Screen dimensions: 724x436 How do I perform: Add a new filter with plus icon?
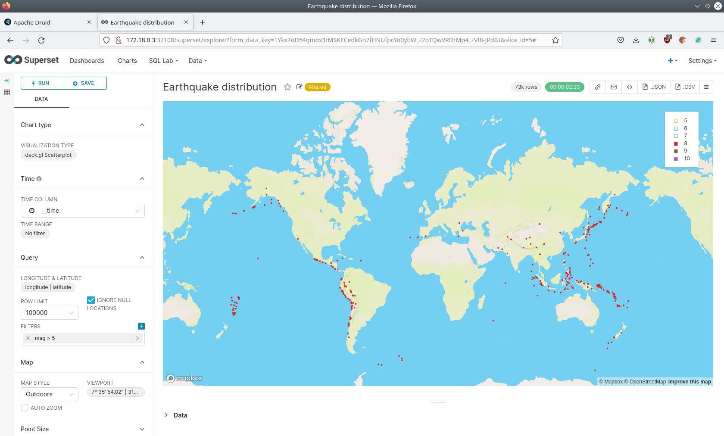(x=141, y=326)
